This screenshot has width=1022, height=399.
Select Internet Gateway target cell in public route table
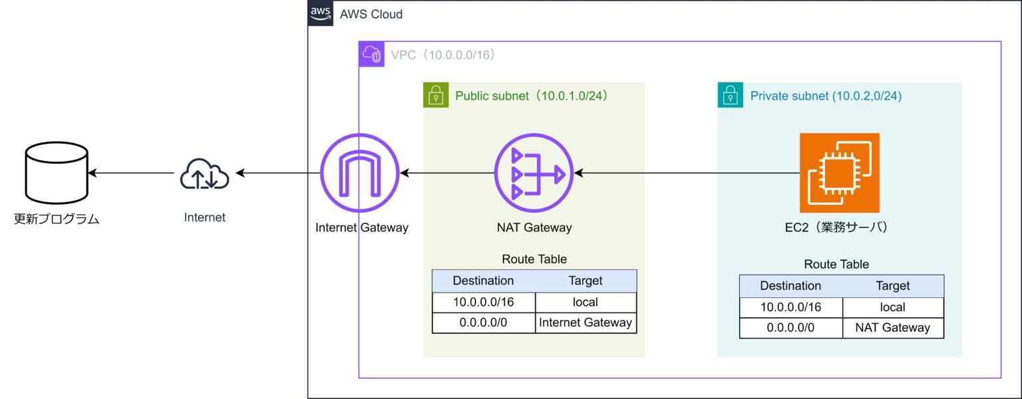586,323
